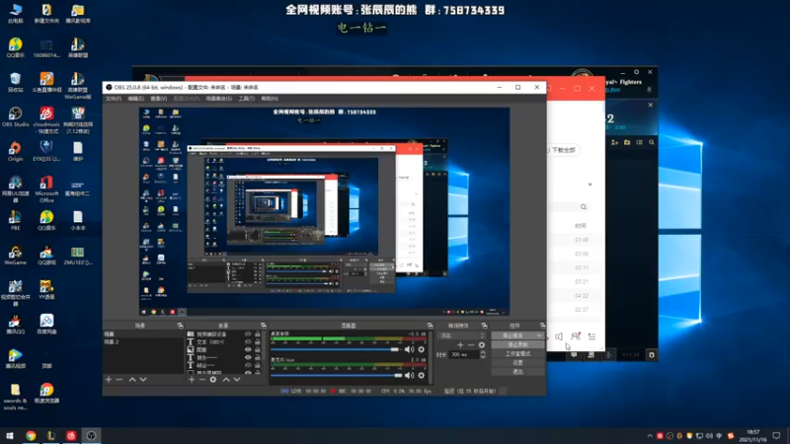
Task: Adjust transition duration 300 ms stepper
Action: [x=483, y=354]
